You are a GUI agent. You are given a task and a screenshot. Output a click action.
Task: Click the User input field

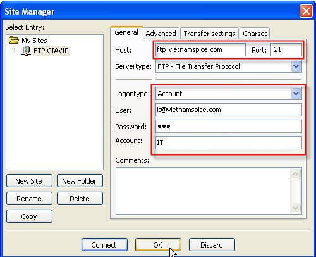[228, 110]
